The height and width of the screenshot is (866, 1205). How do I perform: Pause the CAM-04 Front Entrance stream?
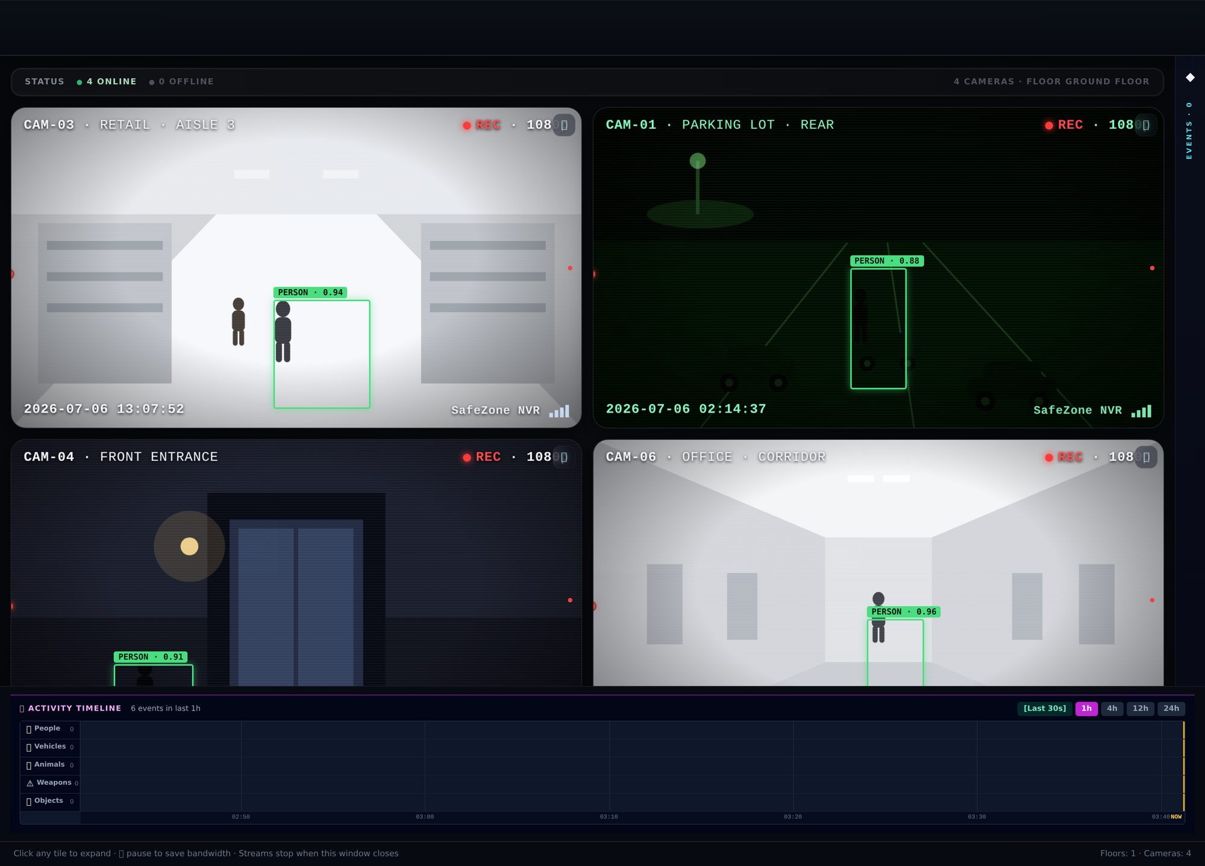(564, 457)
